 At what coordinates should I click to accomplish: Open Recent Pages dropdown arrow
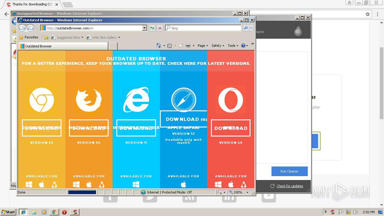tap(37, 28)
